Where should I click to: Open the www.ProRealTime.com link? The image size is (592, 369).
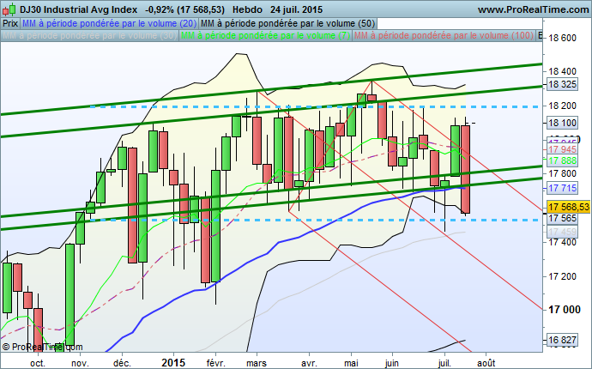[x=533, y=9]
